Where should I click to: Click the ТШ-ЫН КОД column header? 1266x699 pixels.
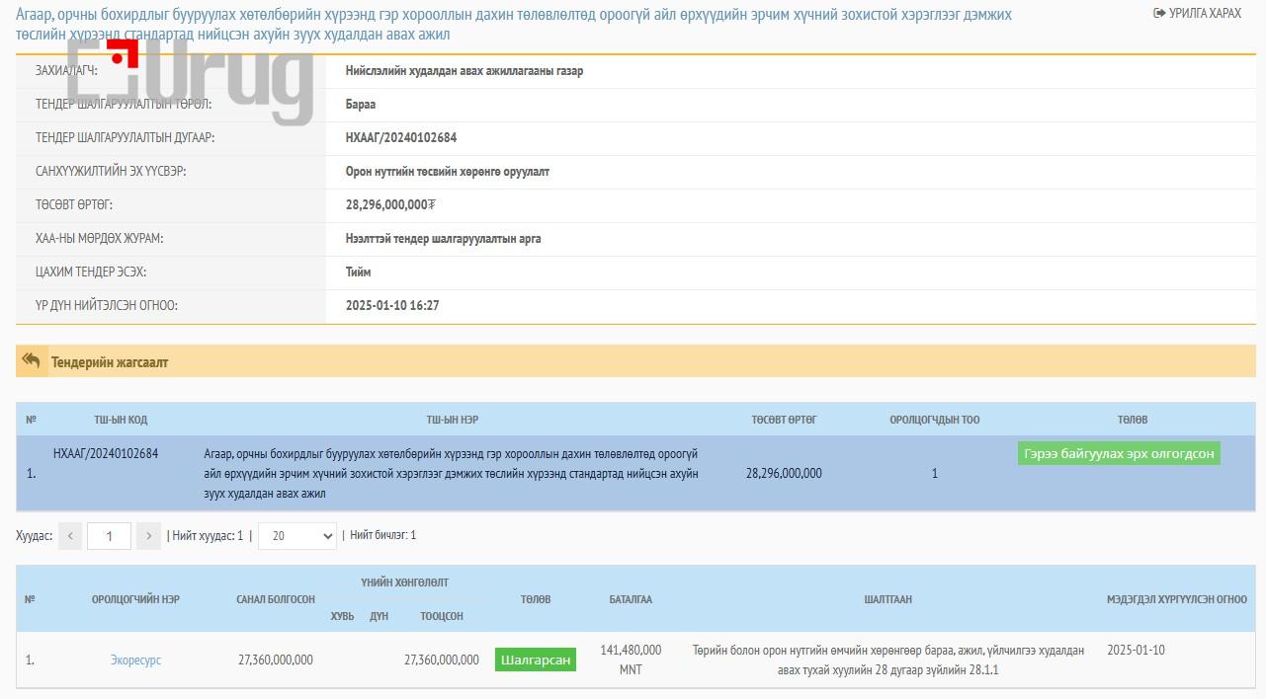(x=121, y=420)
